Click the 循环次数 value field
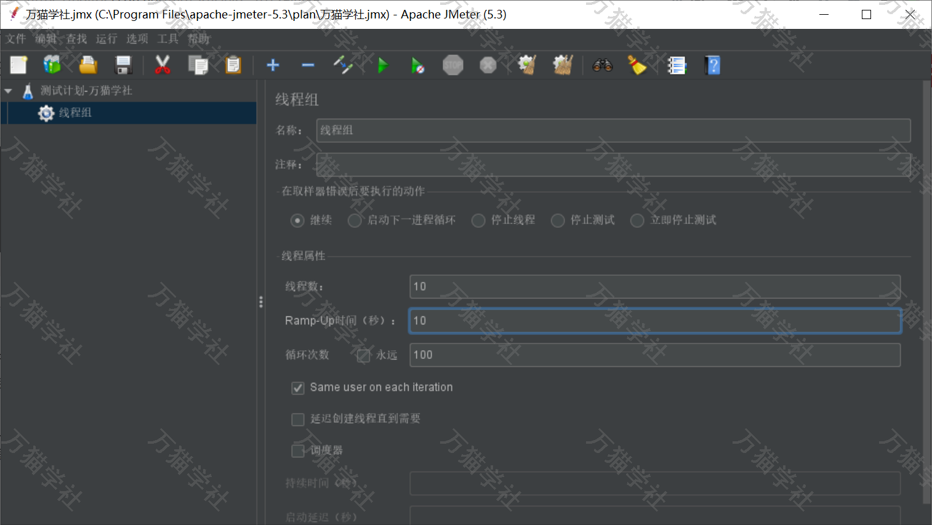The height and width of the screenshot is (525, 932). (655, 355)
